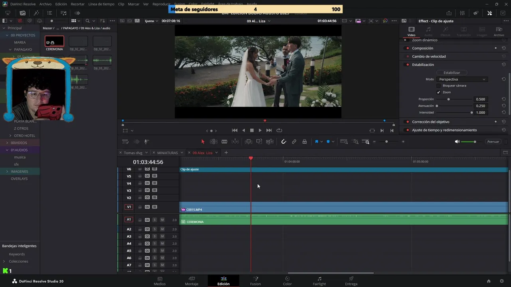Select the arrow Selection mode tool
This screenshot has height=287, width=511.
203,142
